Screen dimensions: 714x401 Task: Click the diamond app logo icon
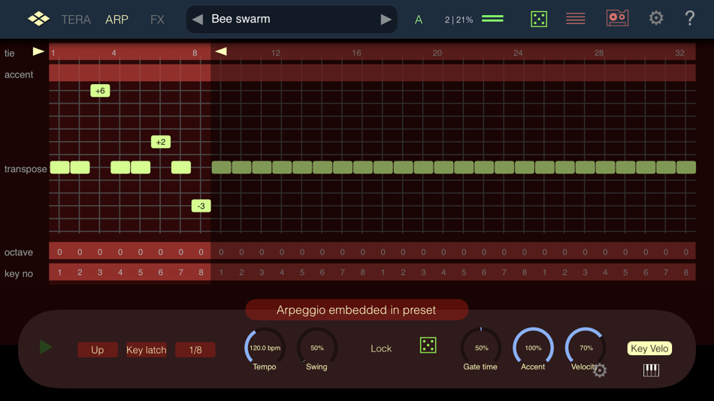pyautogui.click(x=38, y=19)
